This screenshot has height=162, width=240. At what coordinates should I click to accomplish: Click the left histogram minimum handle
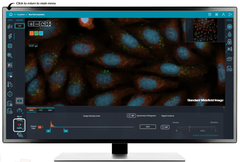point(49,131)
